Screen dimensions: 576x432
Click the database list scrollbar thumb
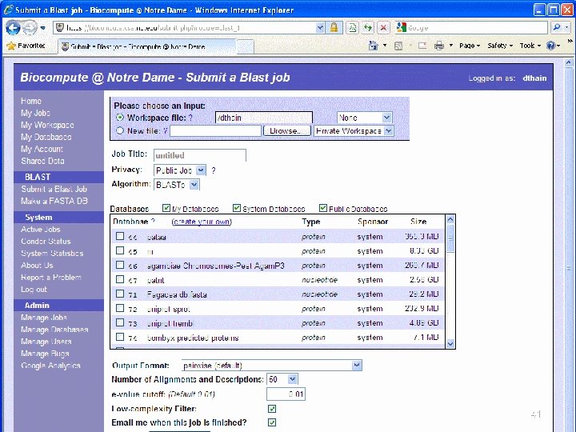click(450, 238)
